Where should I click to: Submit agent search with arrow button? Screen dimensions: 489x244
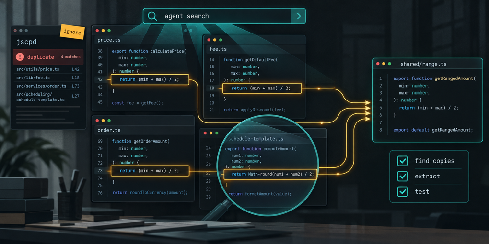coord(298,16)
